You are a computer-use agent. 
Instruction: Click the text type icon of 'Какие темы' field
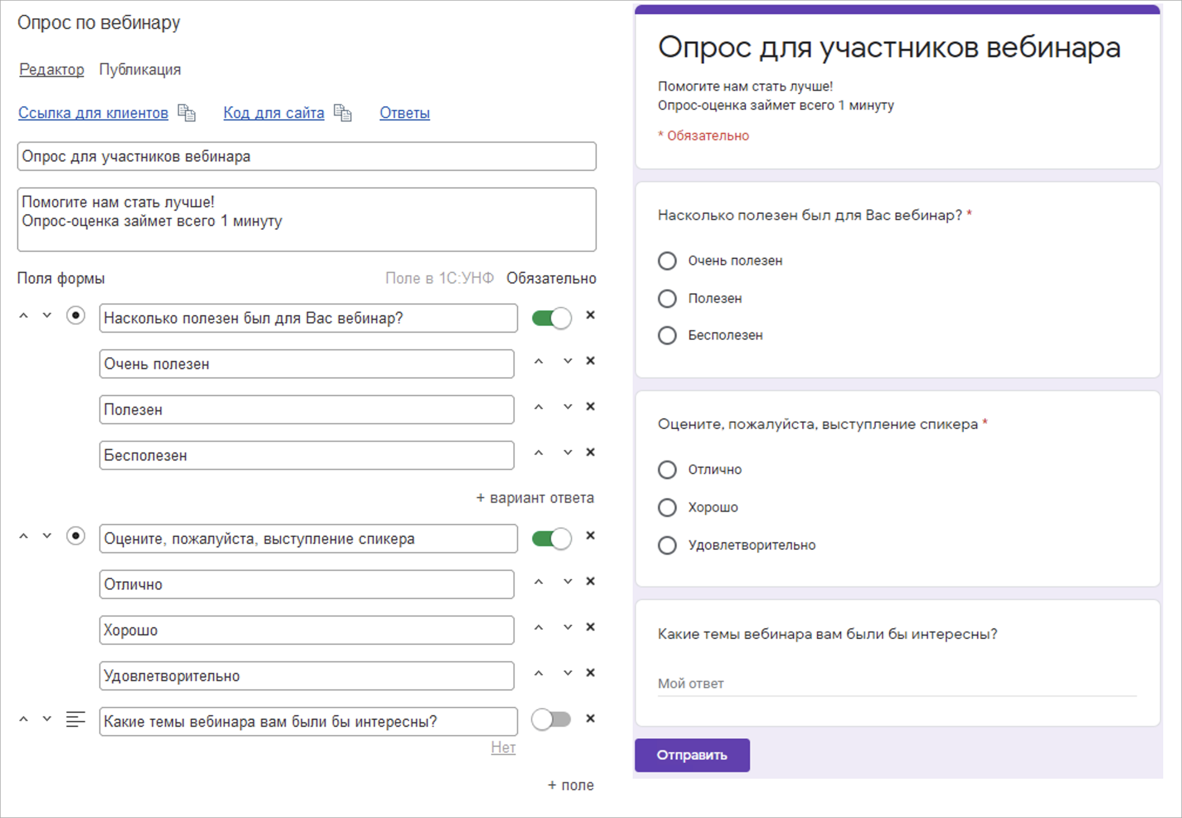click(76, 719)
